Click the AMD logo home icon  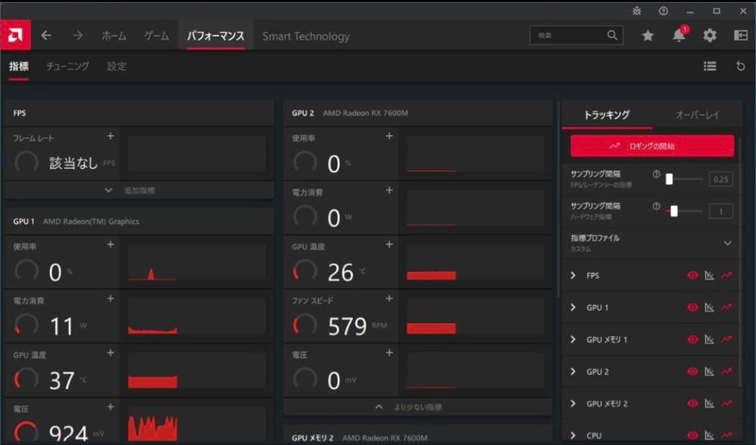[15, 35]
